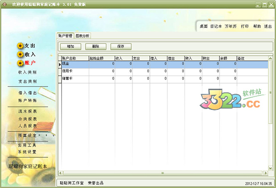
Task: Open 流水报表 transaction report
Action: click(x=27, y=111)
